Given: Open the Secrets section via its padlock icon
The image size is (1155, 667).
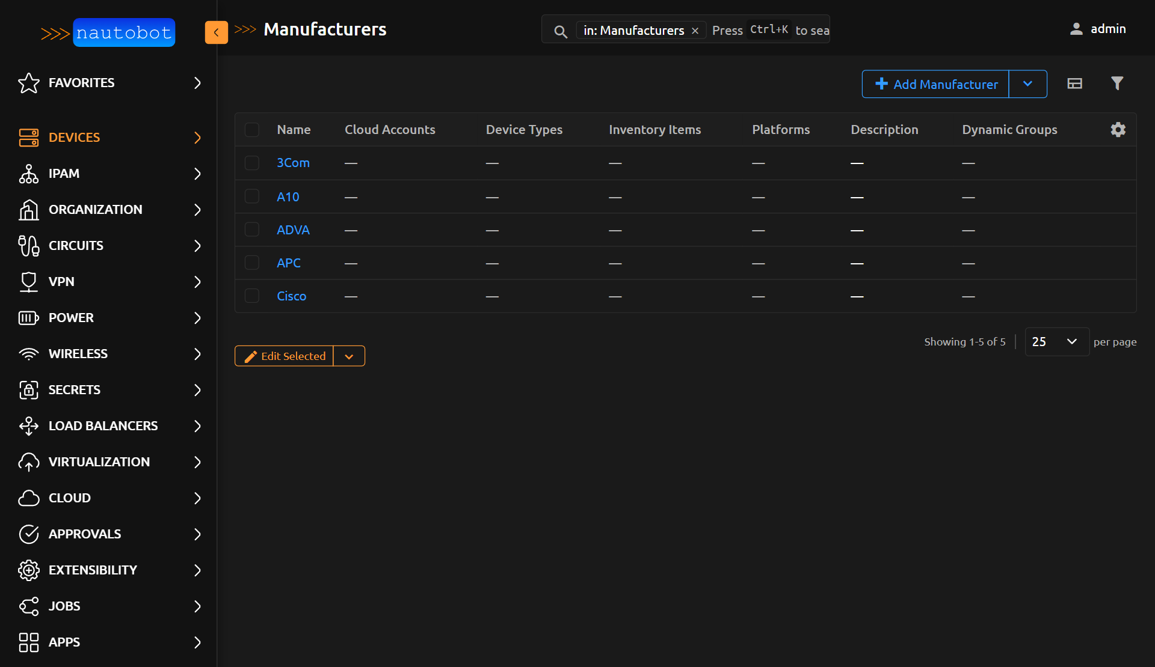Looking at the screenshot, I should click(28, 389).
